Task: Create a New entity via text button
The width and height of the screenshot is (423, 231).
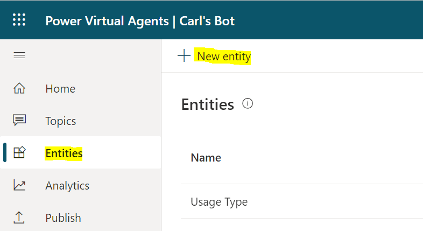Action: tap(224, 57)
